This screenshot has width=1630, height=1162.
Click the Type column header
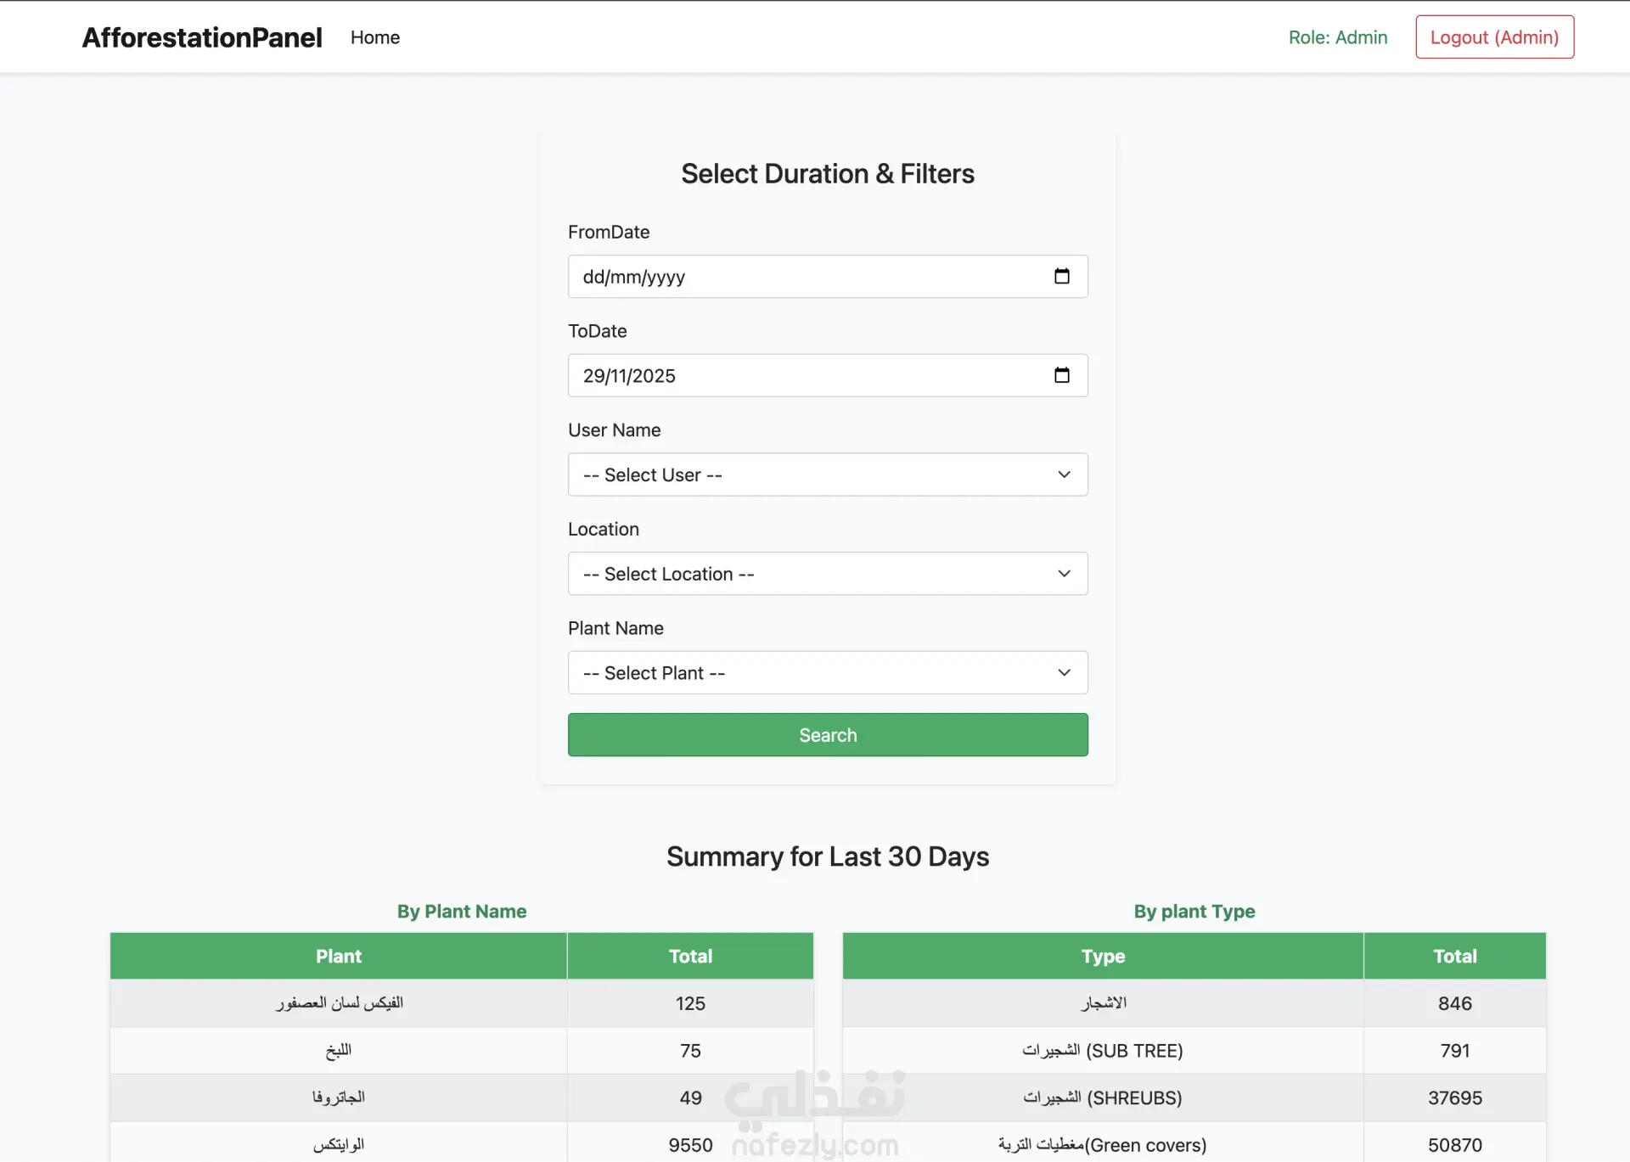(x=1102, y=956)
